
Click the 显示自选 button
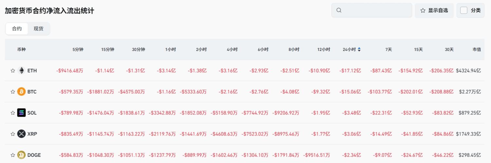coord(434,10)
